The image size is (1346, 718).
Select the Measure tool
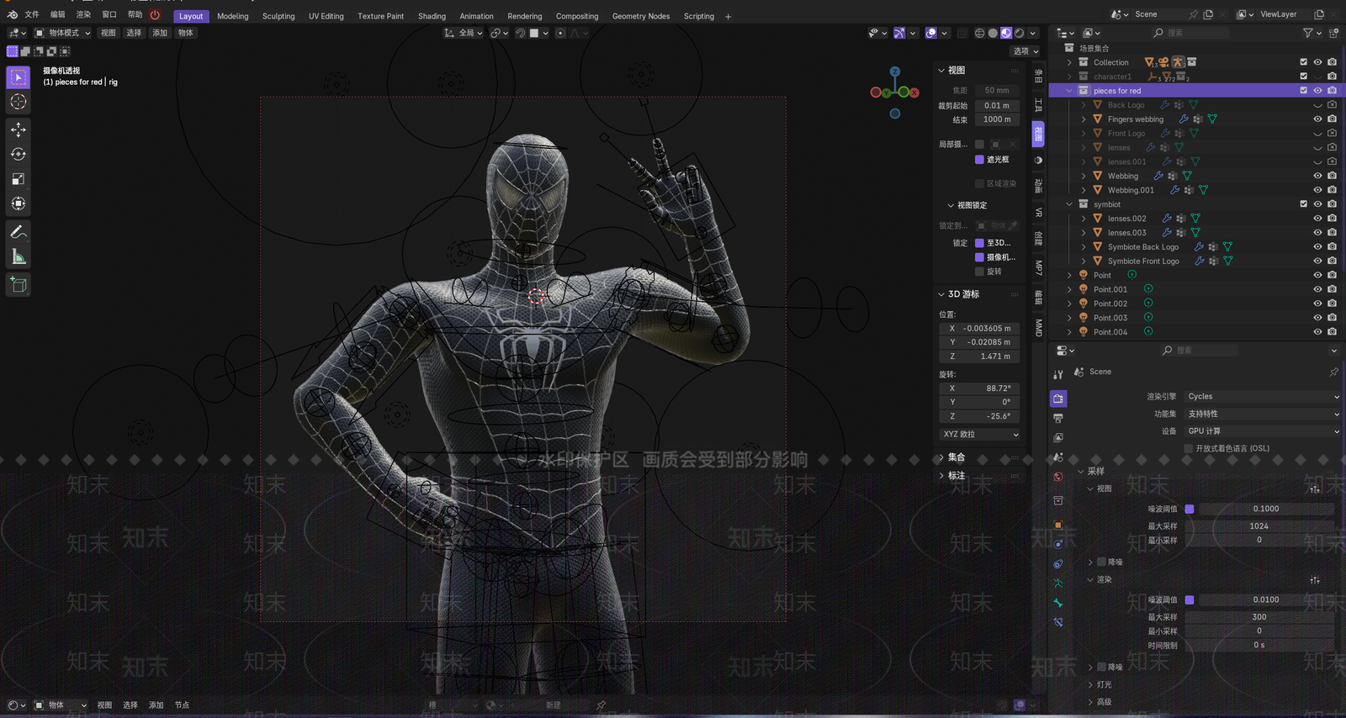pyautogui.click(x=19, y=256)
